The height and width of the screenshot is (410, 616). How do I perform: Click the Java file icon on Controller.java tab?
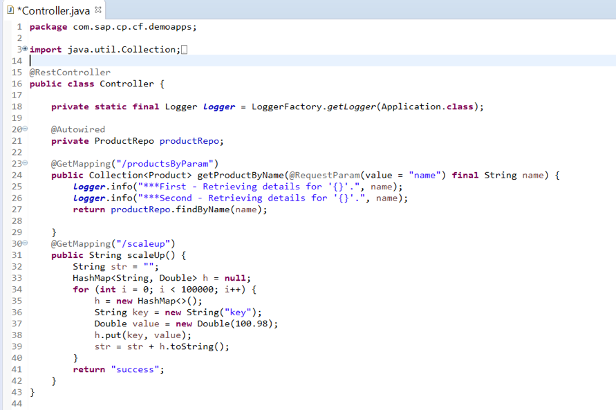(x=10, y=10)
